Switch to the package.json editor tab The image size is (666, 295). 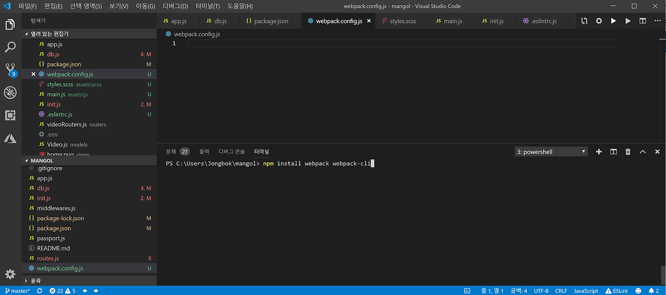coord(271,21)
